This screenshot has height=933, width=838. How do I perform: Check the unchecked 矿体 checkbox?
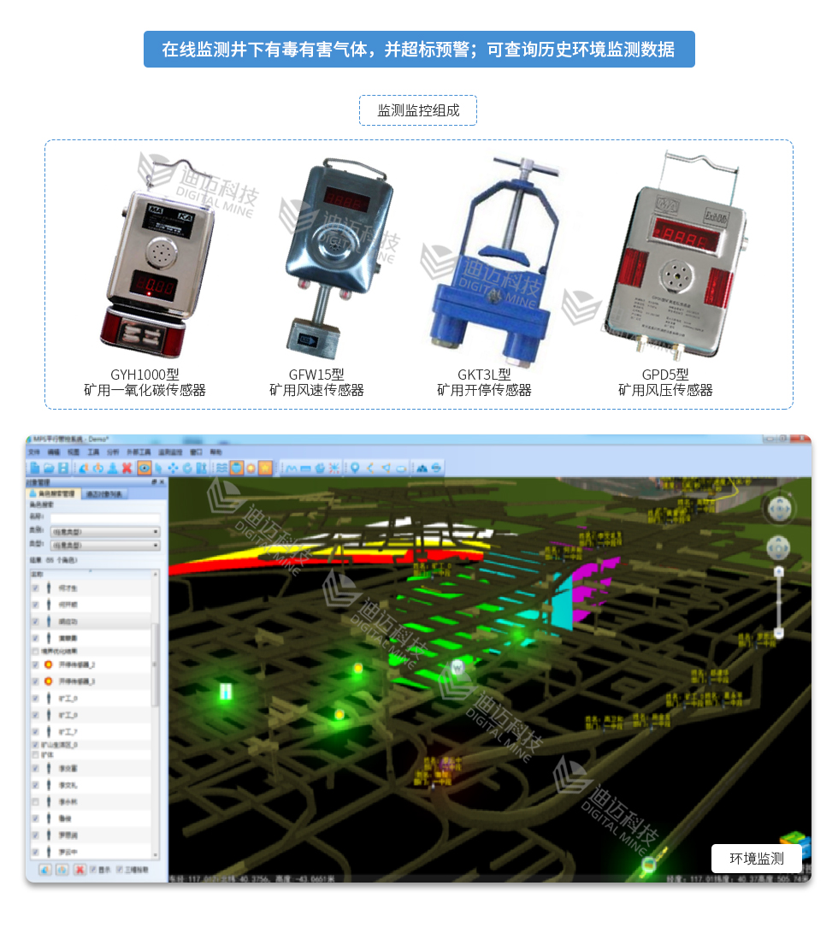pos(35,755)
